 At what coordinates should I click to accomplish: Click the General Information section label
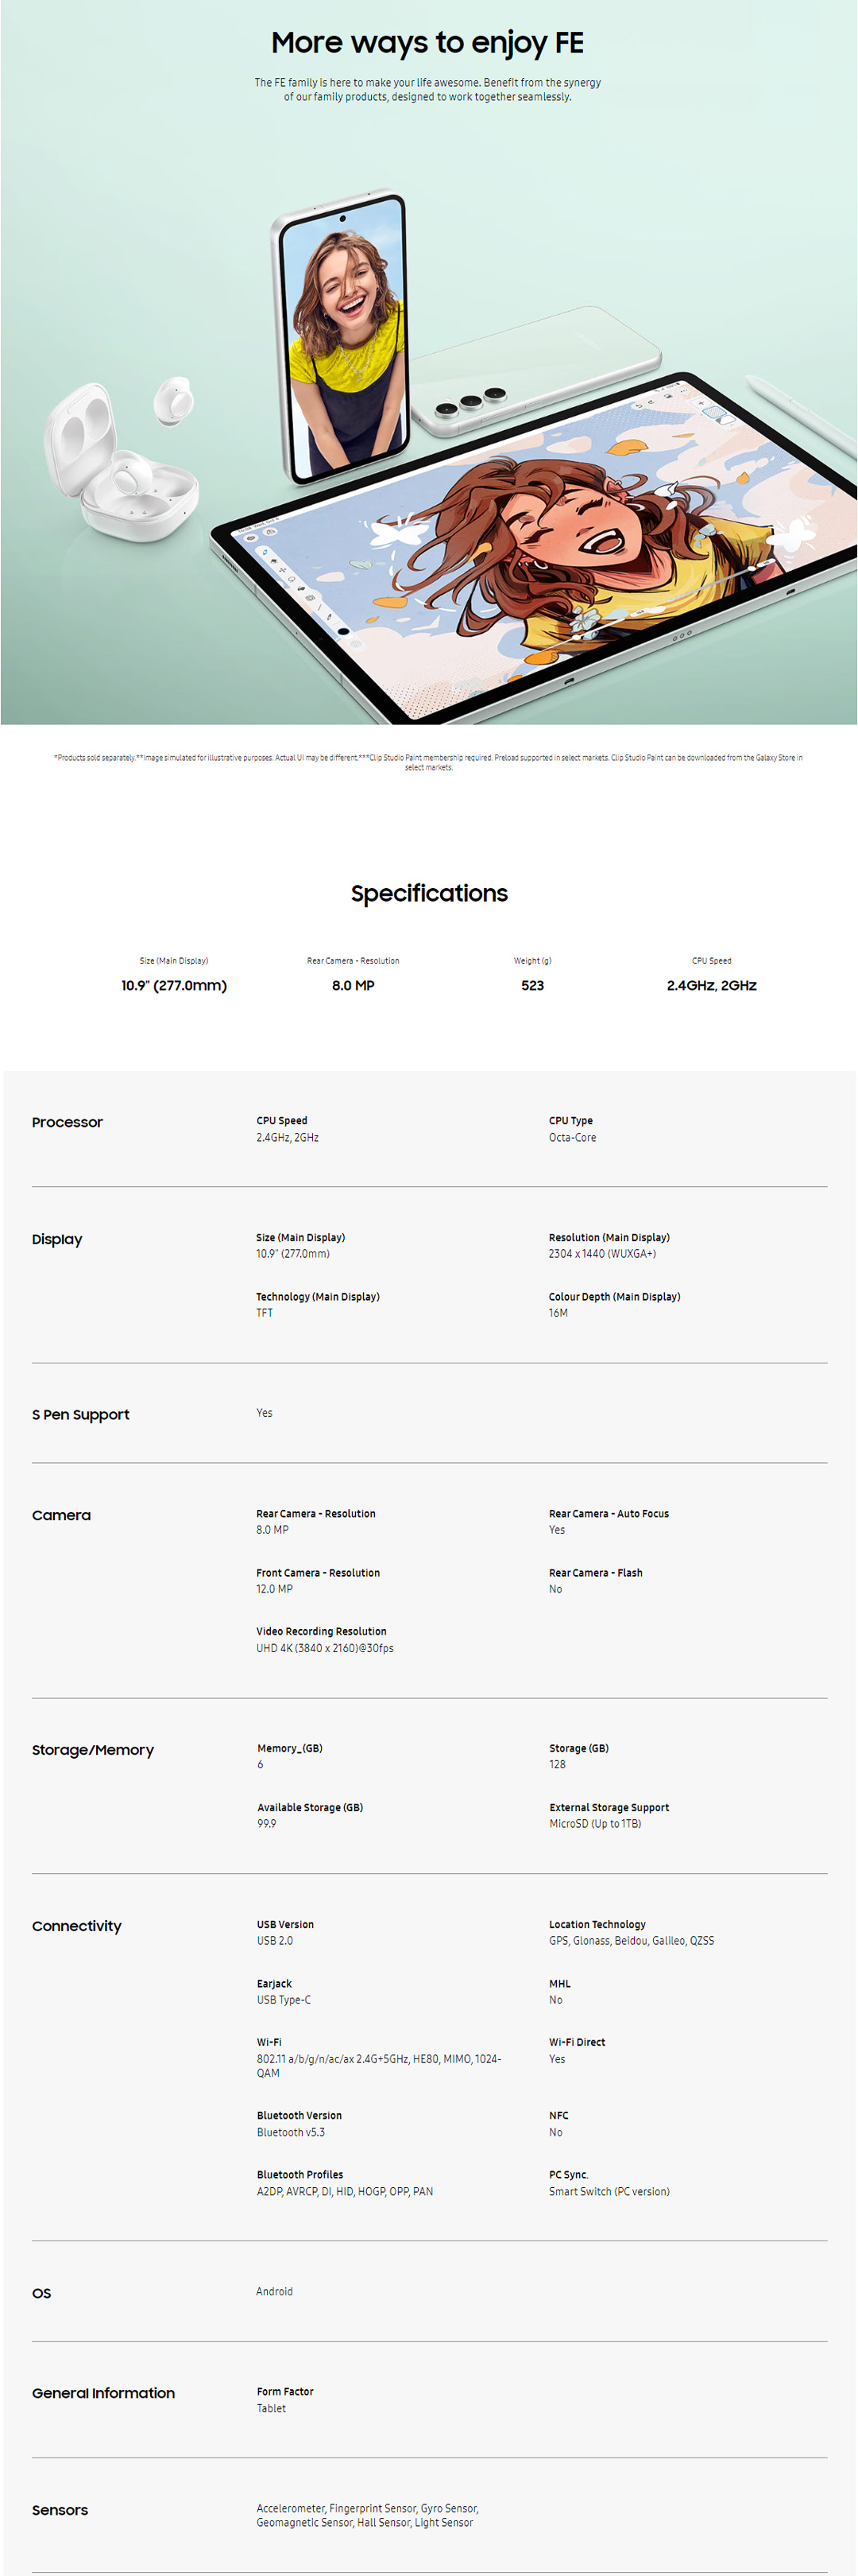[x=102, y=2393]
